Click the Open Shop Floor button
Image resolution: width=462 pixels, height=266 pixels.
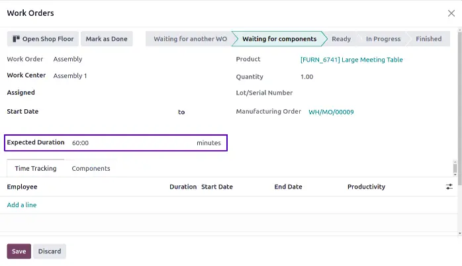[43, 39]
